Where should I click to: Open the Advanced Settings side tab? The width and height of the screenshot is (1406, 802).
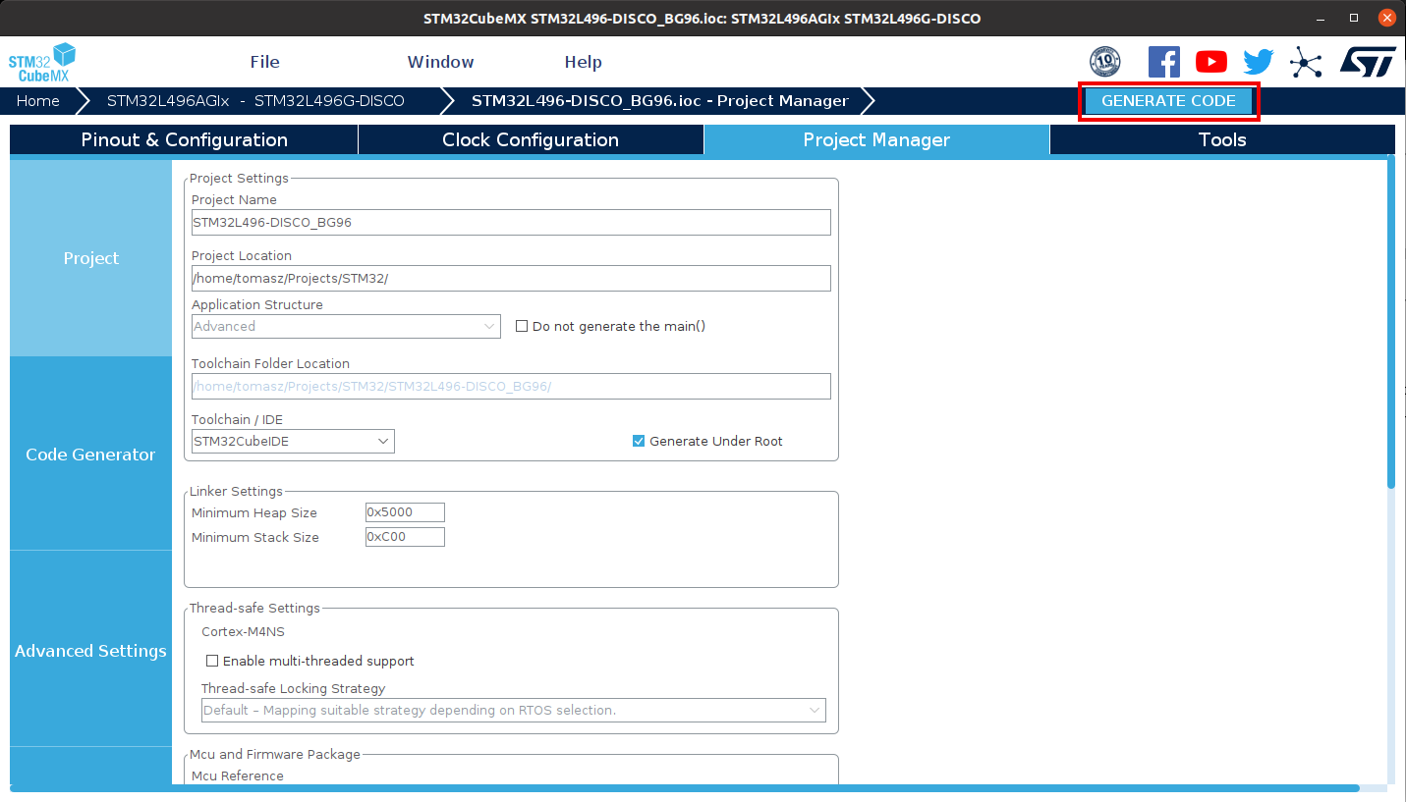point(91,651)
